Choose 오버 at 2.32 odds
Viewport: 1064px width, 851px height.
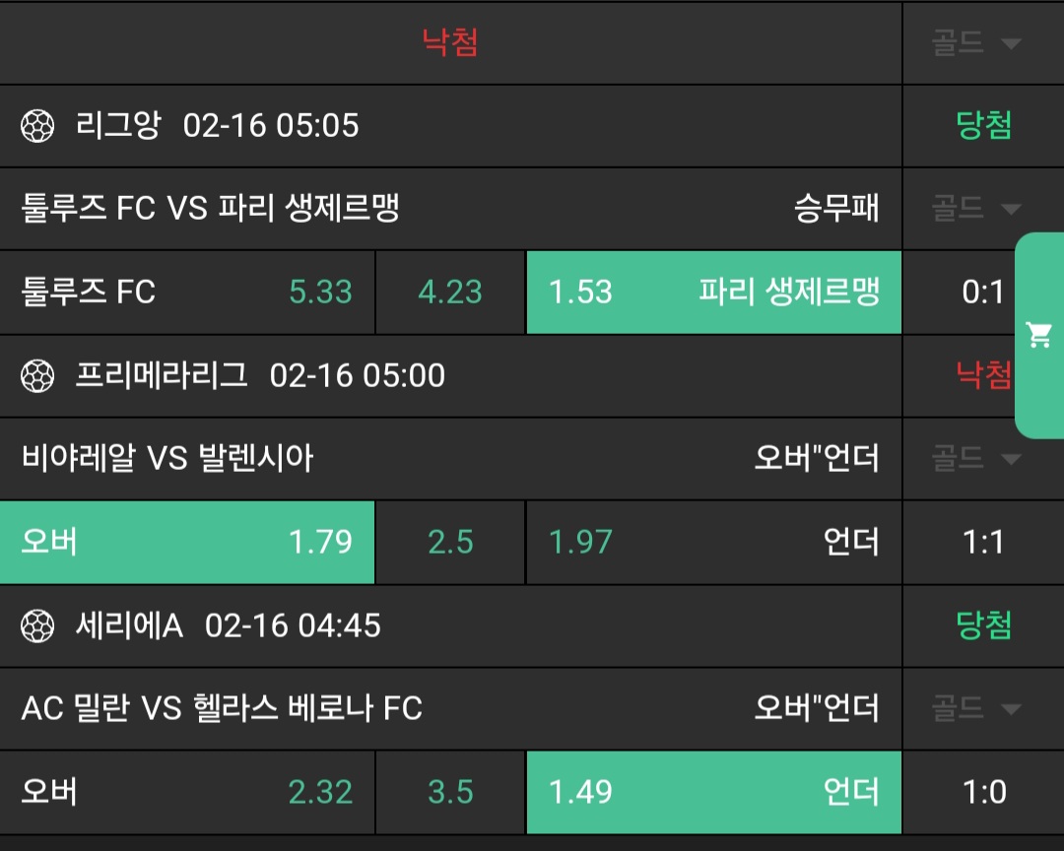[187, 793]
